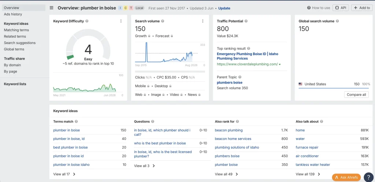Click the informational intent 'I' badge
The height and width of the screenshot is (182, 375).
[x=120, y=8]
